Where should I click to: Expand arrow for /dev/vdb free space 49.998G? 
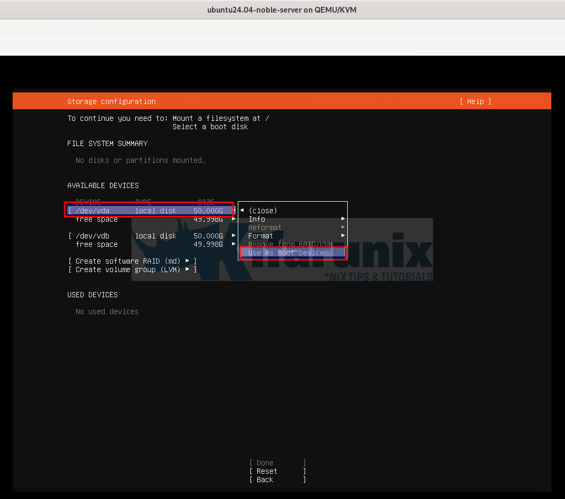(234, 244)
